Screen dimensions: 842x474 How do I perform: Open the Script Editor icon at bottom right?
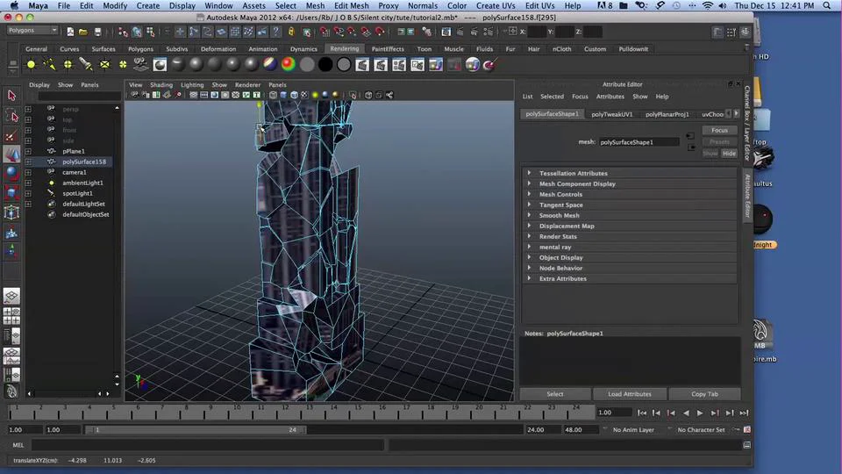point(747,445)
